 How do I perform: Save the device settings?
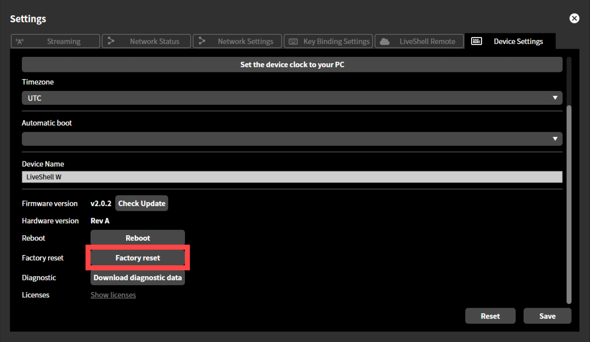point(547,316)
